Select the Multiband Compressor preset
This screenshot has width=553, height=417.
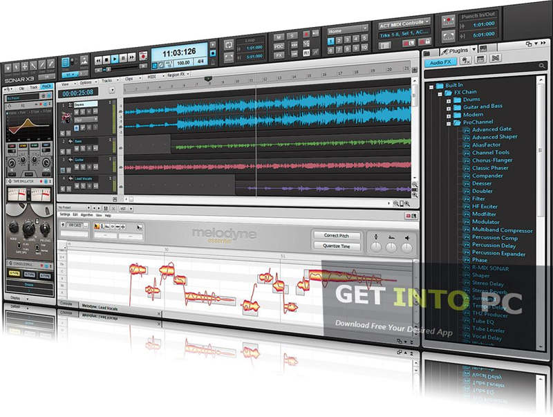pos(503,230)
